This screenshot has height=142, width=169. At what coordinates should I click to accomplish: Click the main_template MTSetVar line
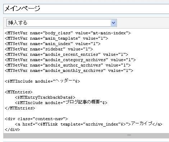(x=56, y=38)
